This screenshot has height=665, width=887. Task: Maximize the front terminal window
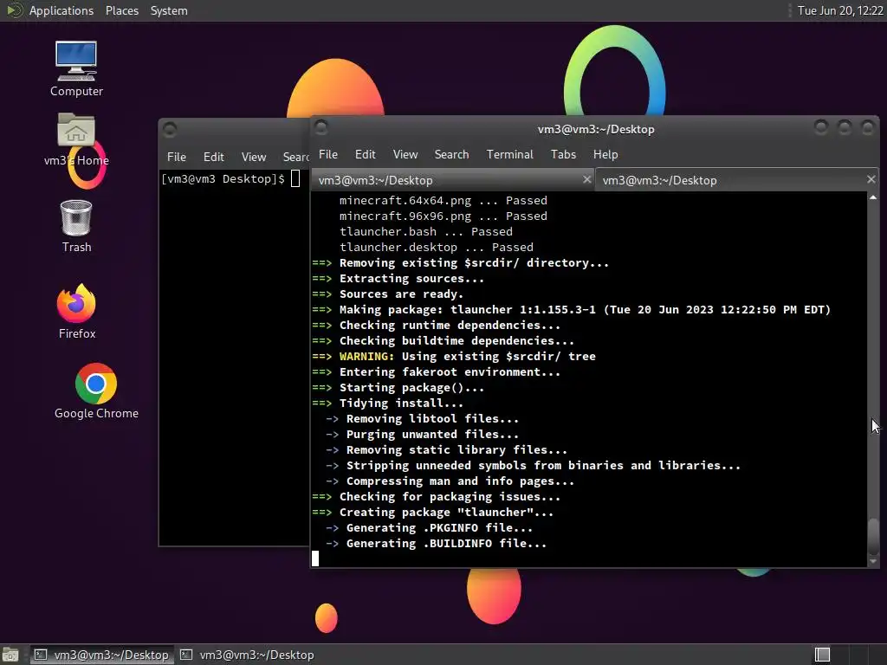point(844,128)
